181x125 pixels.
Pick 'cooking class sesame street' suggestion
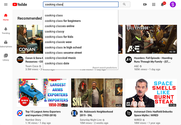pyautogui.click(x=63, y=53)
